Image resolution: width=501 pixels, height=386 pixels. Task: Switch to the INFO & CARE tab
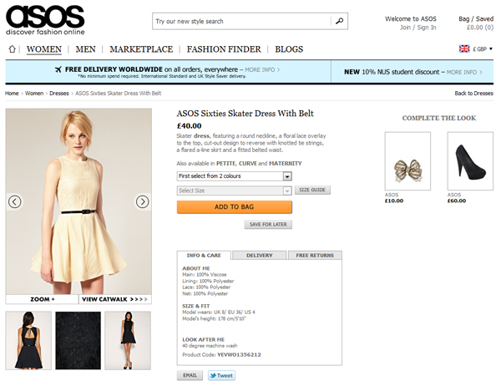tap(204, 255)
